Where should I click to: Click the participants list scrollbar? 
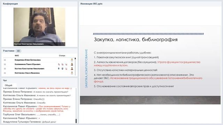coord(75,66)
